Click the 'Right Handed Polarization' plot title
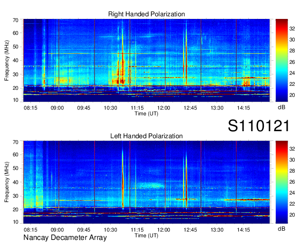 pyautogui.click(x=146, y=14)
